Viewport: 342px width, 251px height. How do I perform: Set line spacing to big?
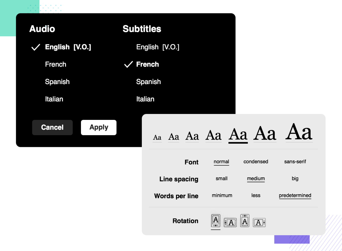point(295,178)
